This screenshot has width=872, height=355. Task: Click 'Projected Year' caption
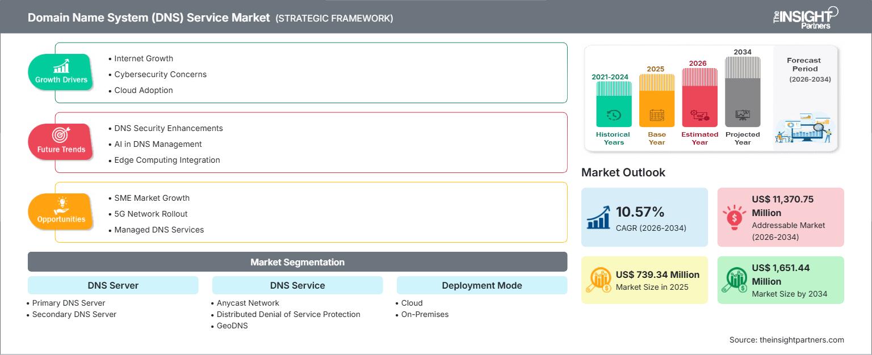pos(743,138)
